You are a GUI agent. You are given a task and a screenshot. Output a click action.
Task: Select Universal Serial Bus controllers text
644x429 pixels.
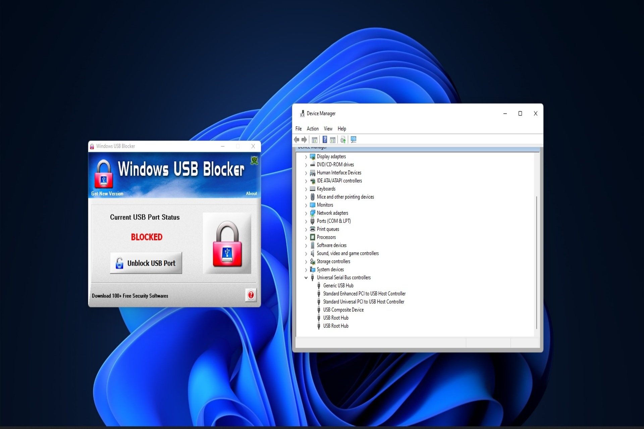(x=344, y=278)
